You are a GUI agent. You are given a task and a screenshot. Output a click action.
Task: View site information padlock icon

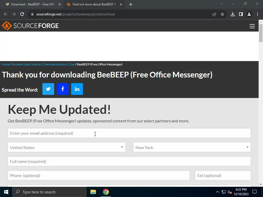tap(32, 14)
